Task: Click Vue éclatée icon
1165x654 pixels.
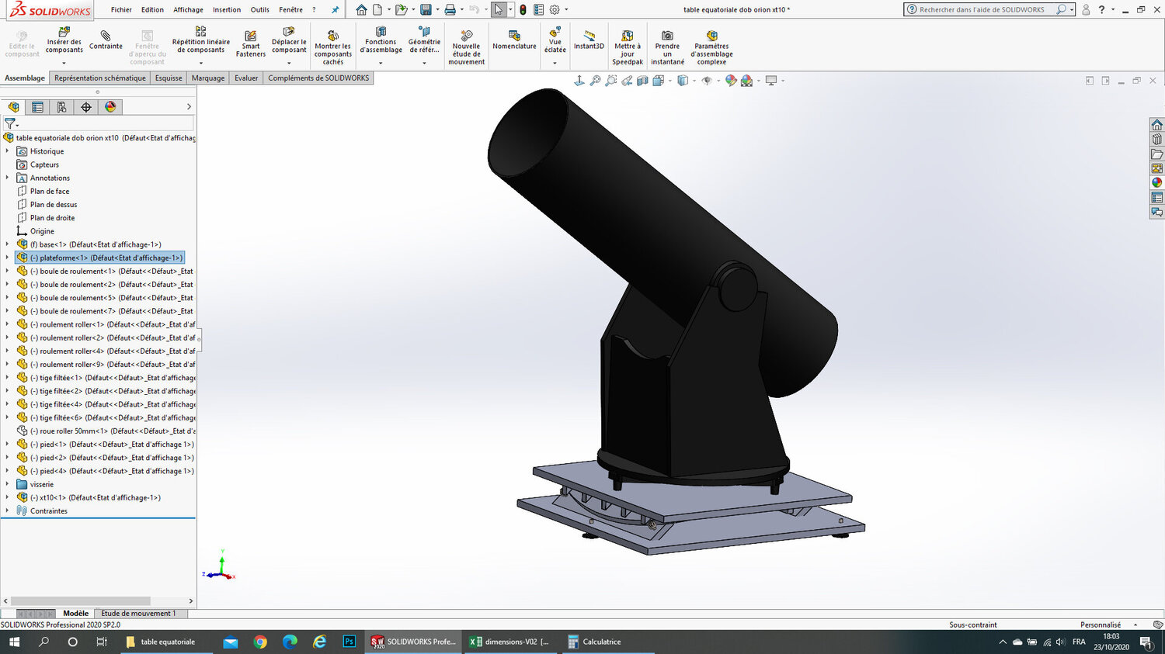Action: coord(555,33)
